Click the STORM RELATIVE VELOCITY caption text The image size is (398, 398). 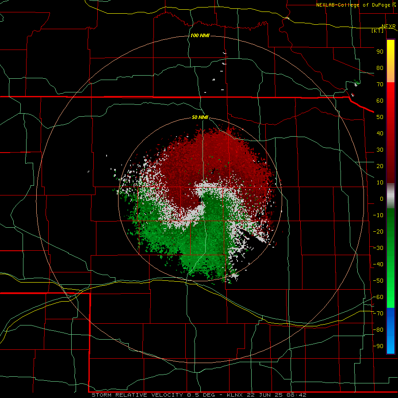point(138,395)
